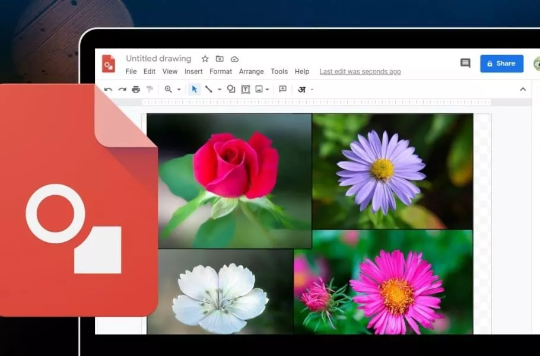Open the Insert menu
Viewport: 540px width, 356px height.
tap(193, 71)
